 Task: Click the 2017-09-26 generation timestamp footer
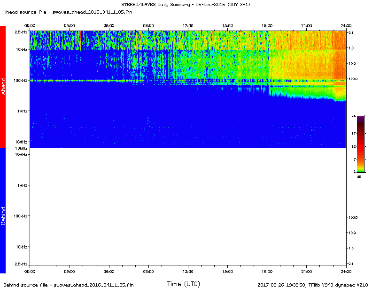click(280, 285)
